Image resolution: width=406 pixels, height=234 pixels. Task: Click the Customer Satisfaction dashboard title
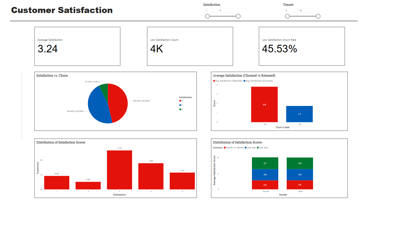[x=62, y=10]
